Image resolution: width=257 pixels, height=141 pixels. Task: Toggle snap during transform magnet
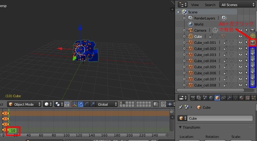point(164,104)
